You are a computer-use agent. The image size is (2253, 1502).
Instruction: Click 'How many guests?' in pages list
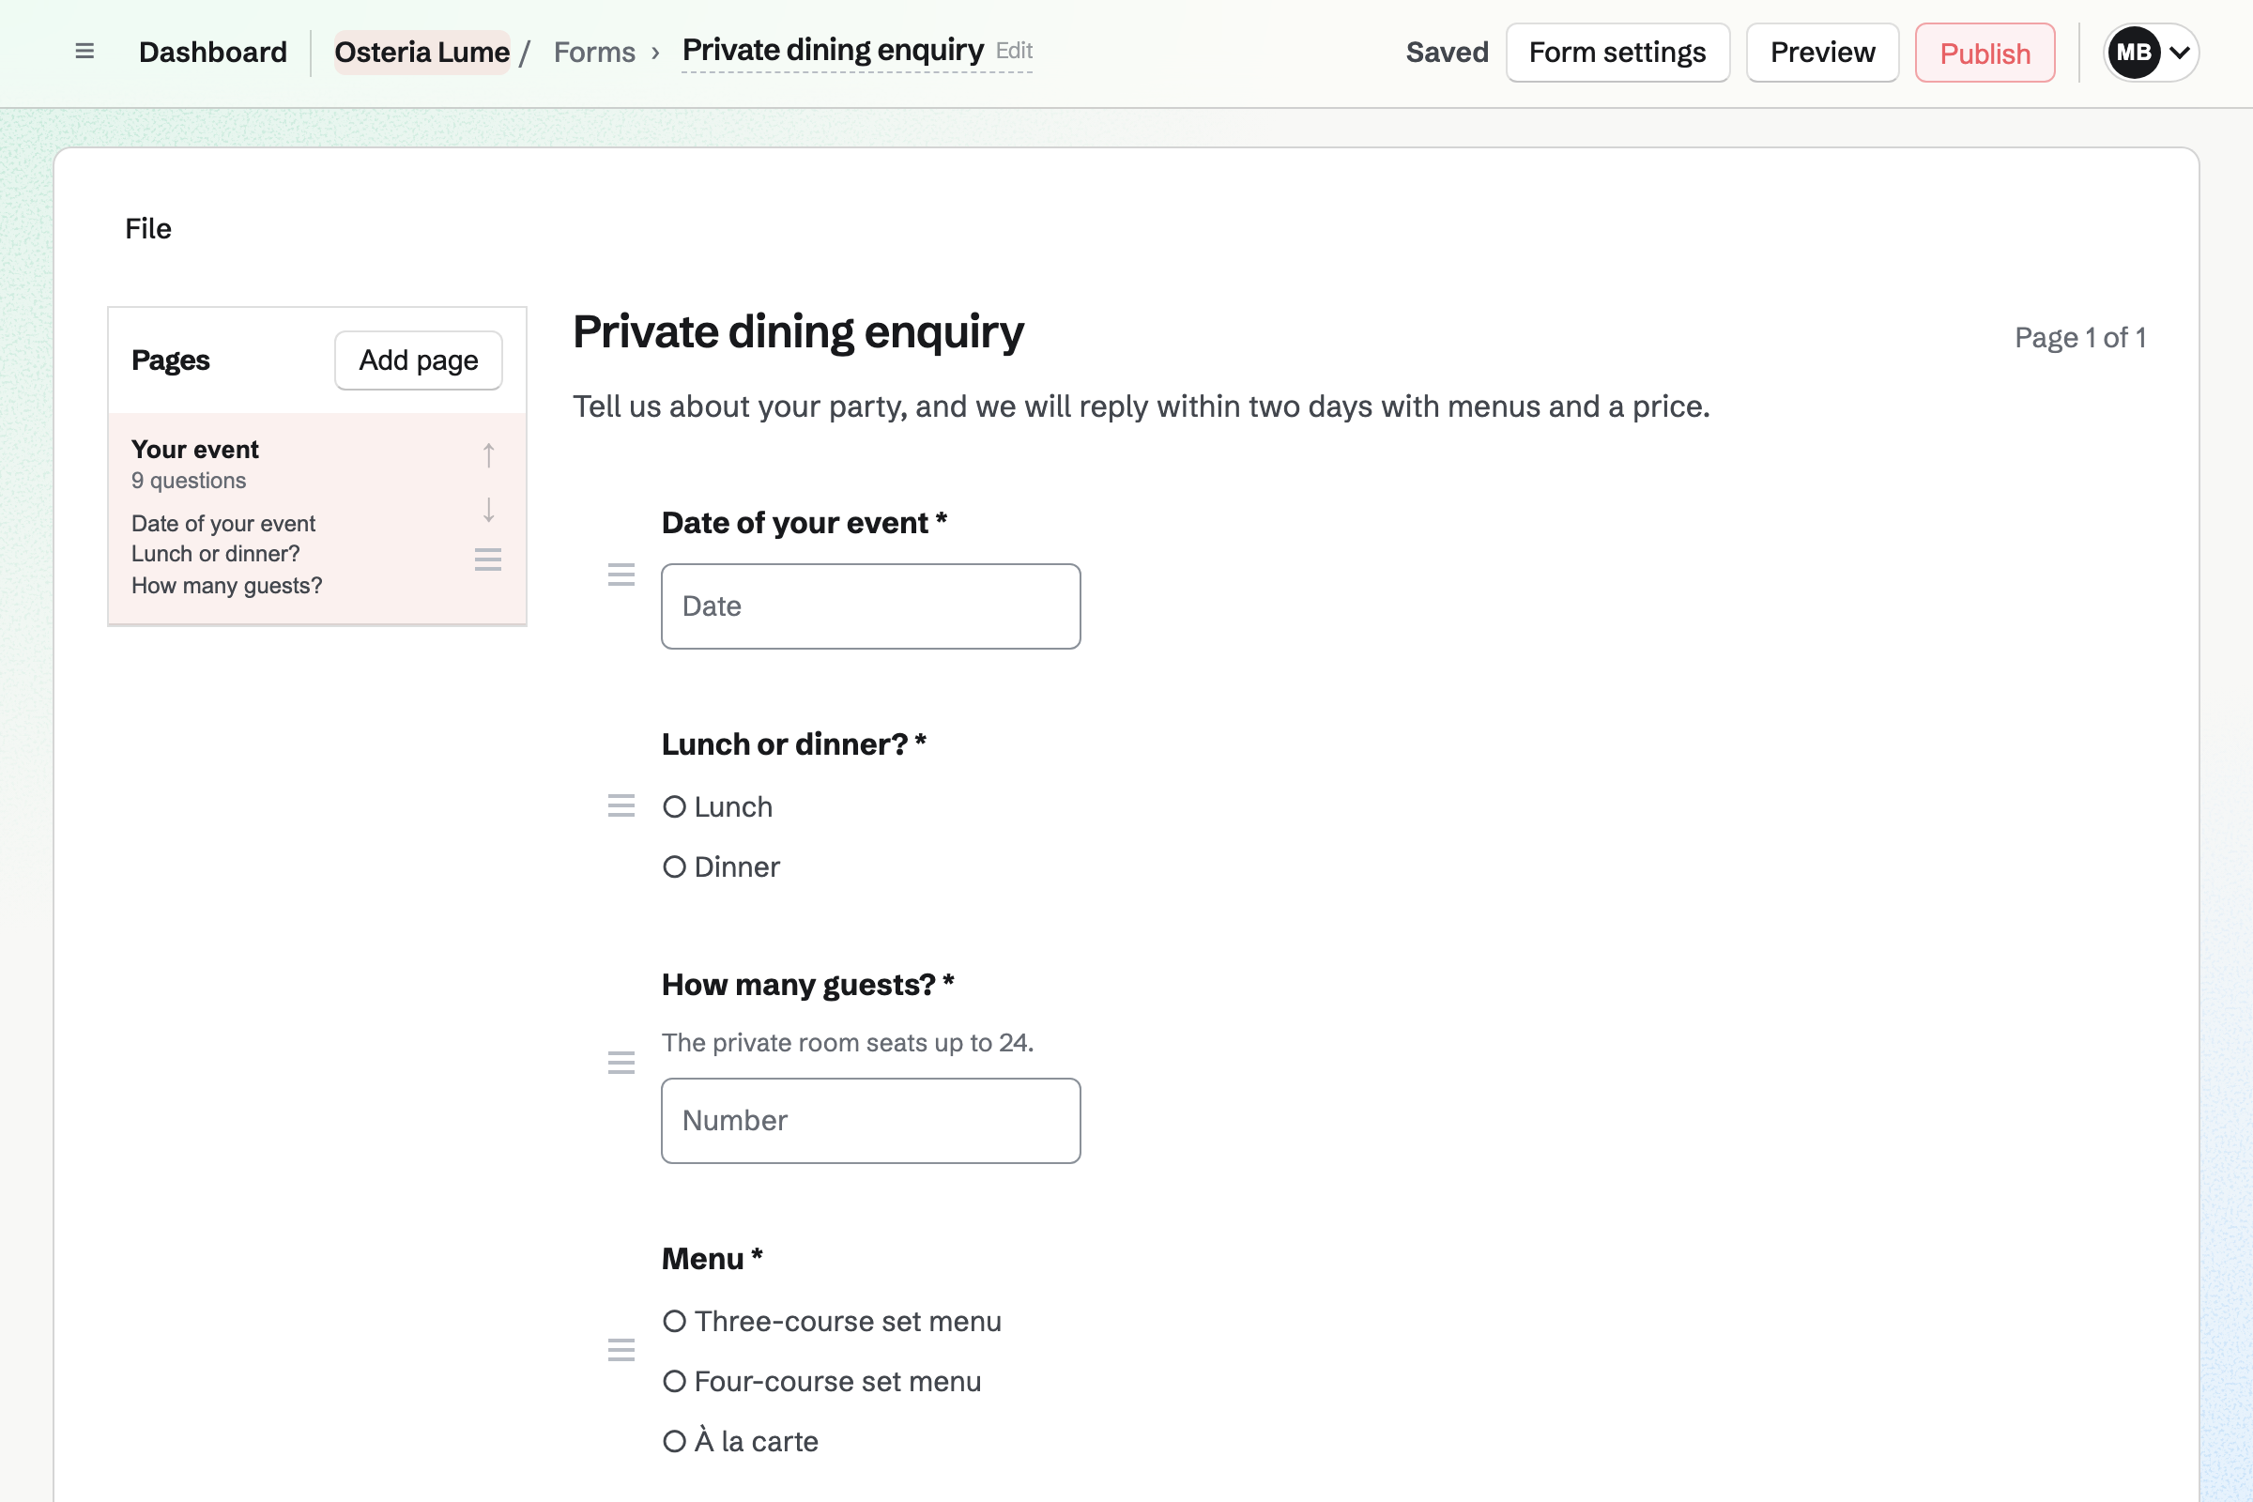[x=227, y=585]
